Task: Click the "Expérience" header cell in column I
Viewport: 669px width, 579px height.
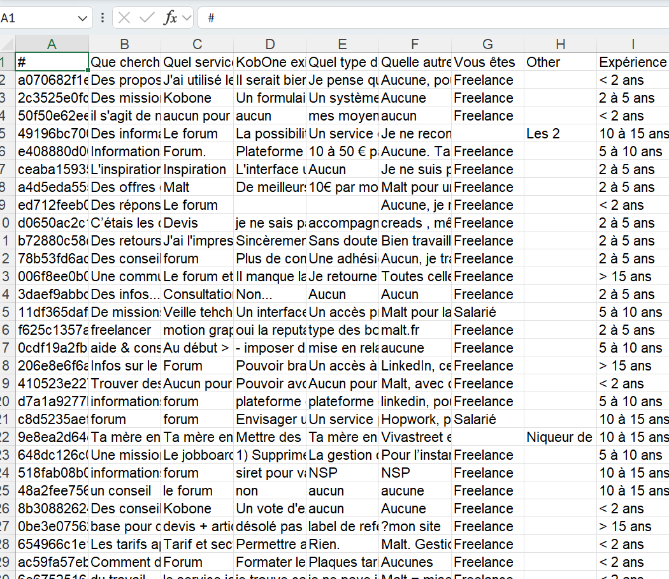Action: 632,62
